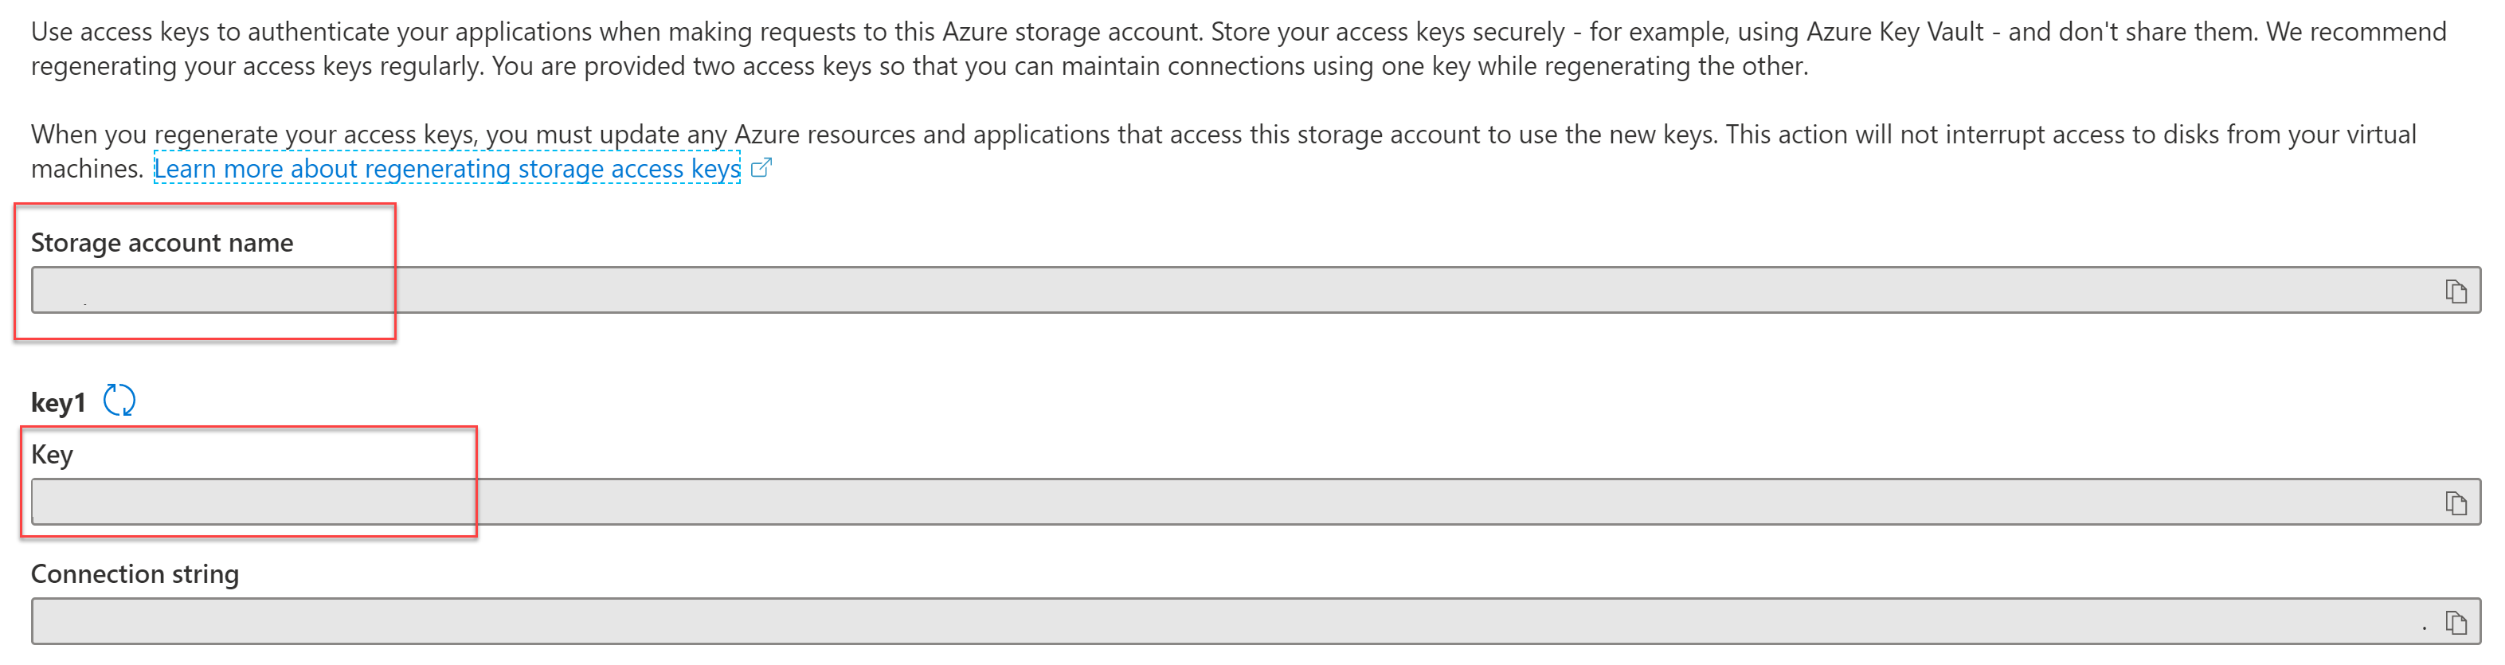The height and width of the screenshot is (665, 2505).
Task: Click the "Storage account name" label
Action: click(162, 243)
